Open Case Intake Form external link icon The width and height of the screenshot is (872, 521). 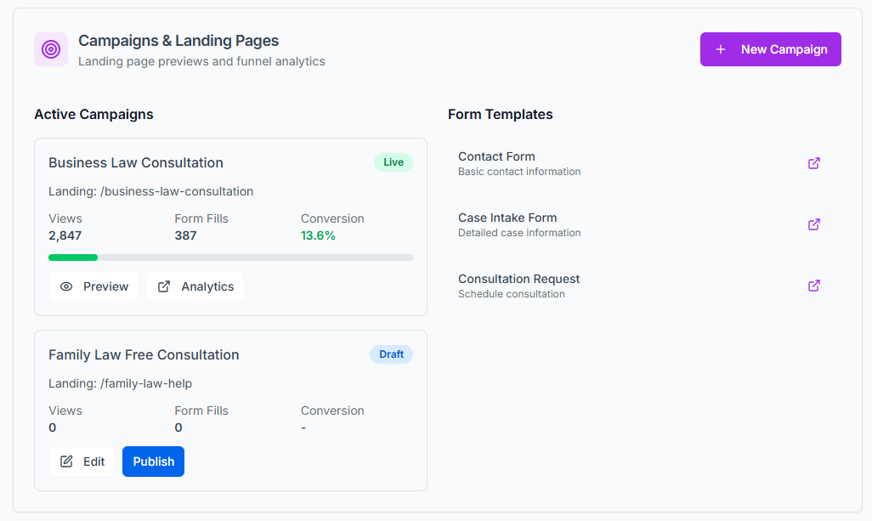(x=813, y=224)
